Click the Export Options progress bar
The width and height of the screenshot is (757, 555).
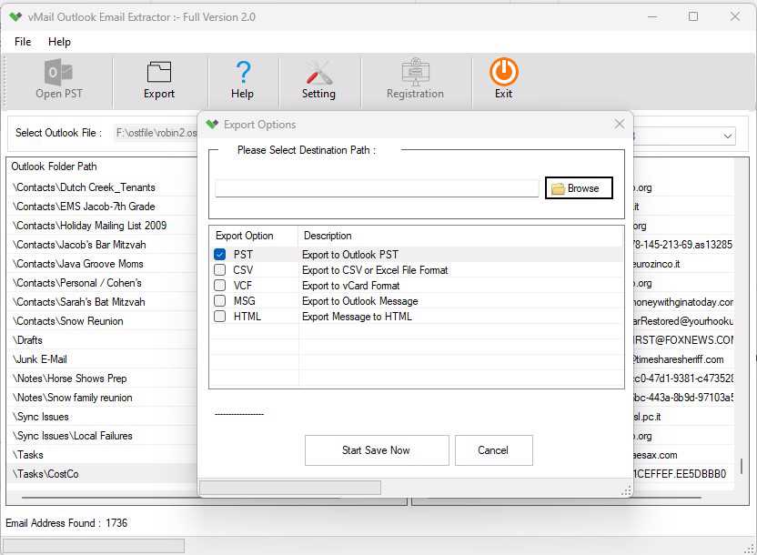click(x=290, y=488)
